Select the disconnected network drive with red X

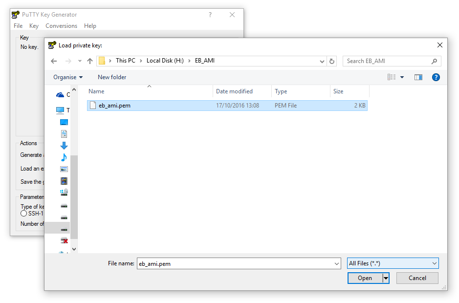tap(64, 240)
